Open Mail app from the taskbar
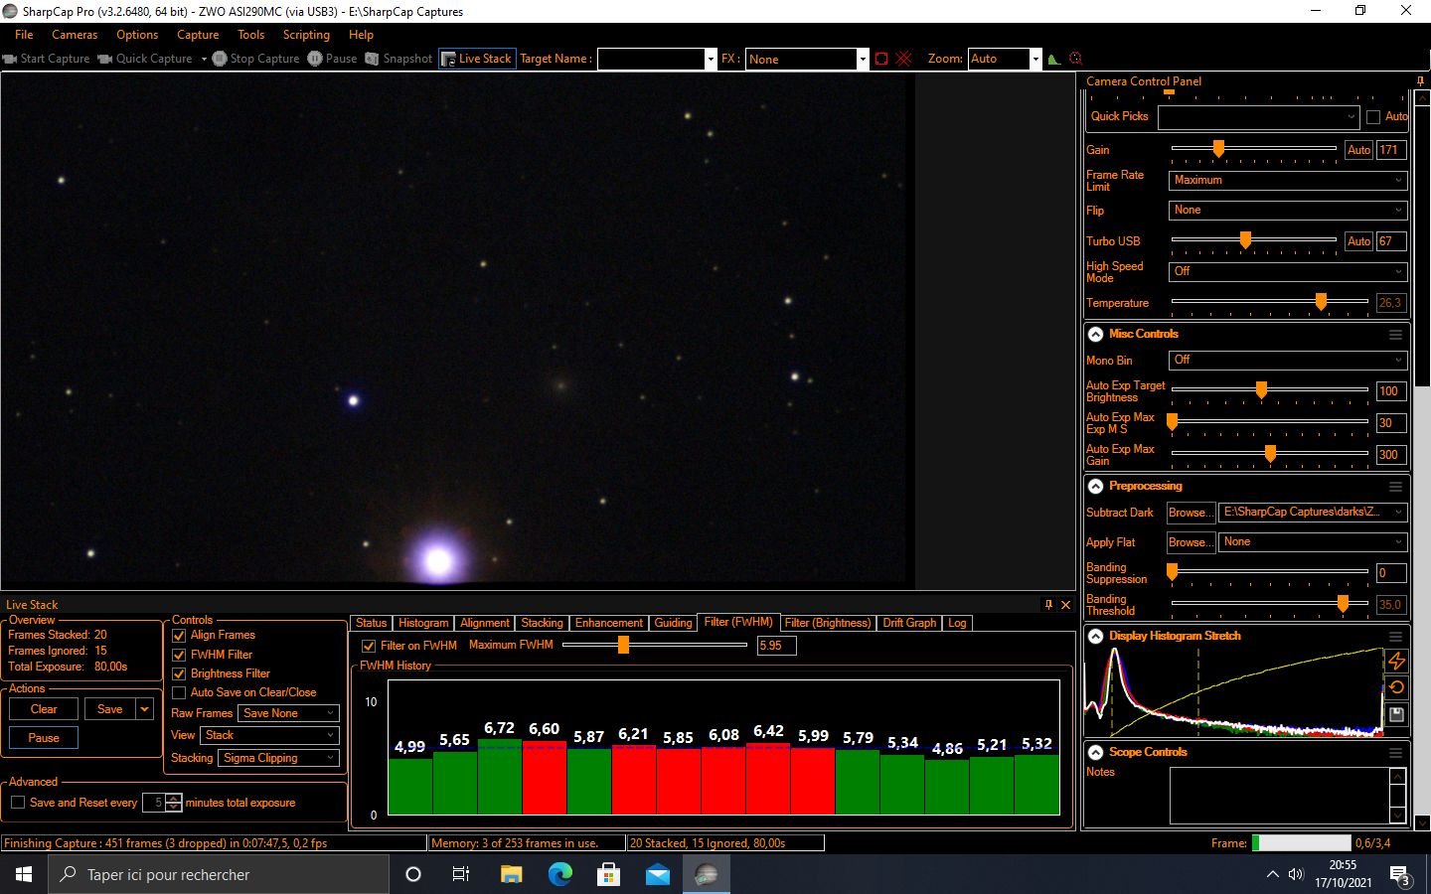This screenshot has height=894, width=1431. tap(658, 874)
